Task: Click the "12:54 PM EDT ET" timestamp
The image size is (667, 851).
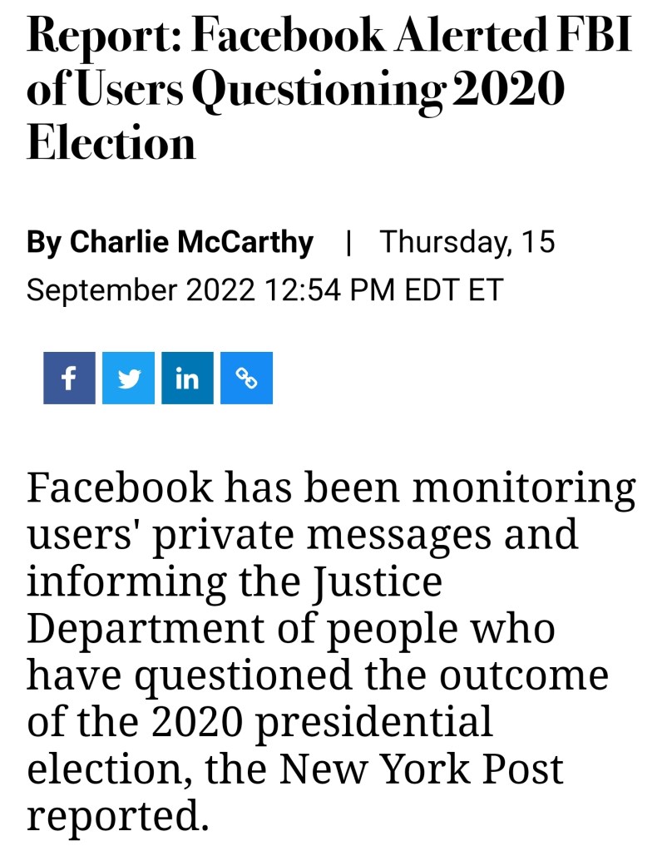Action: pos(384,290)
